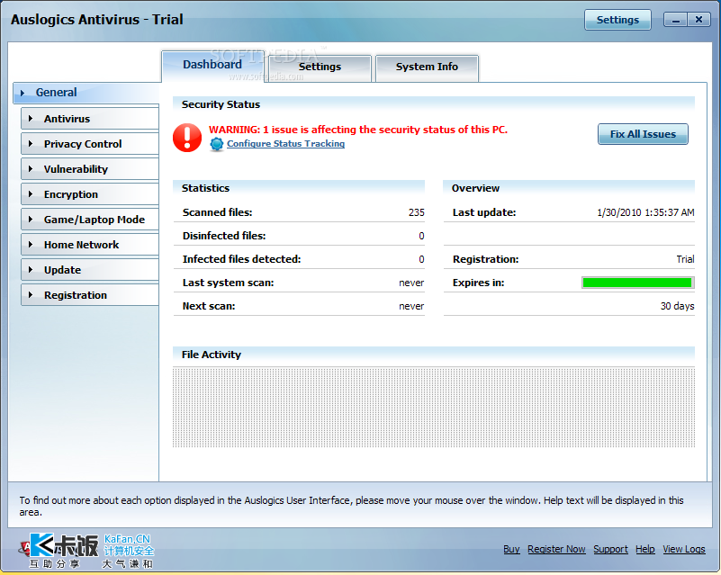Click the Scanned files value 235
This screenshot has width=721, height=575.
click(417, 212)
